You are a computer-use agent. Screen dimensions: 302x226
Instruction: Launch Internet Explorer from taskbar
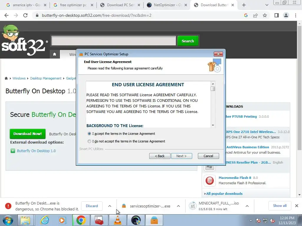pos(45,220)
